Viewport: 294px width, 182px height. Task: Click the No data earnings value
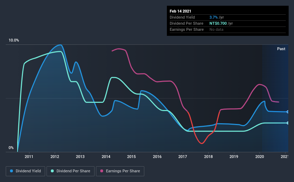(216, 30)
